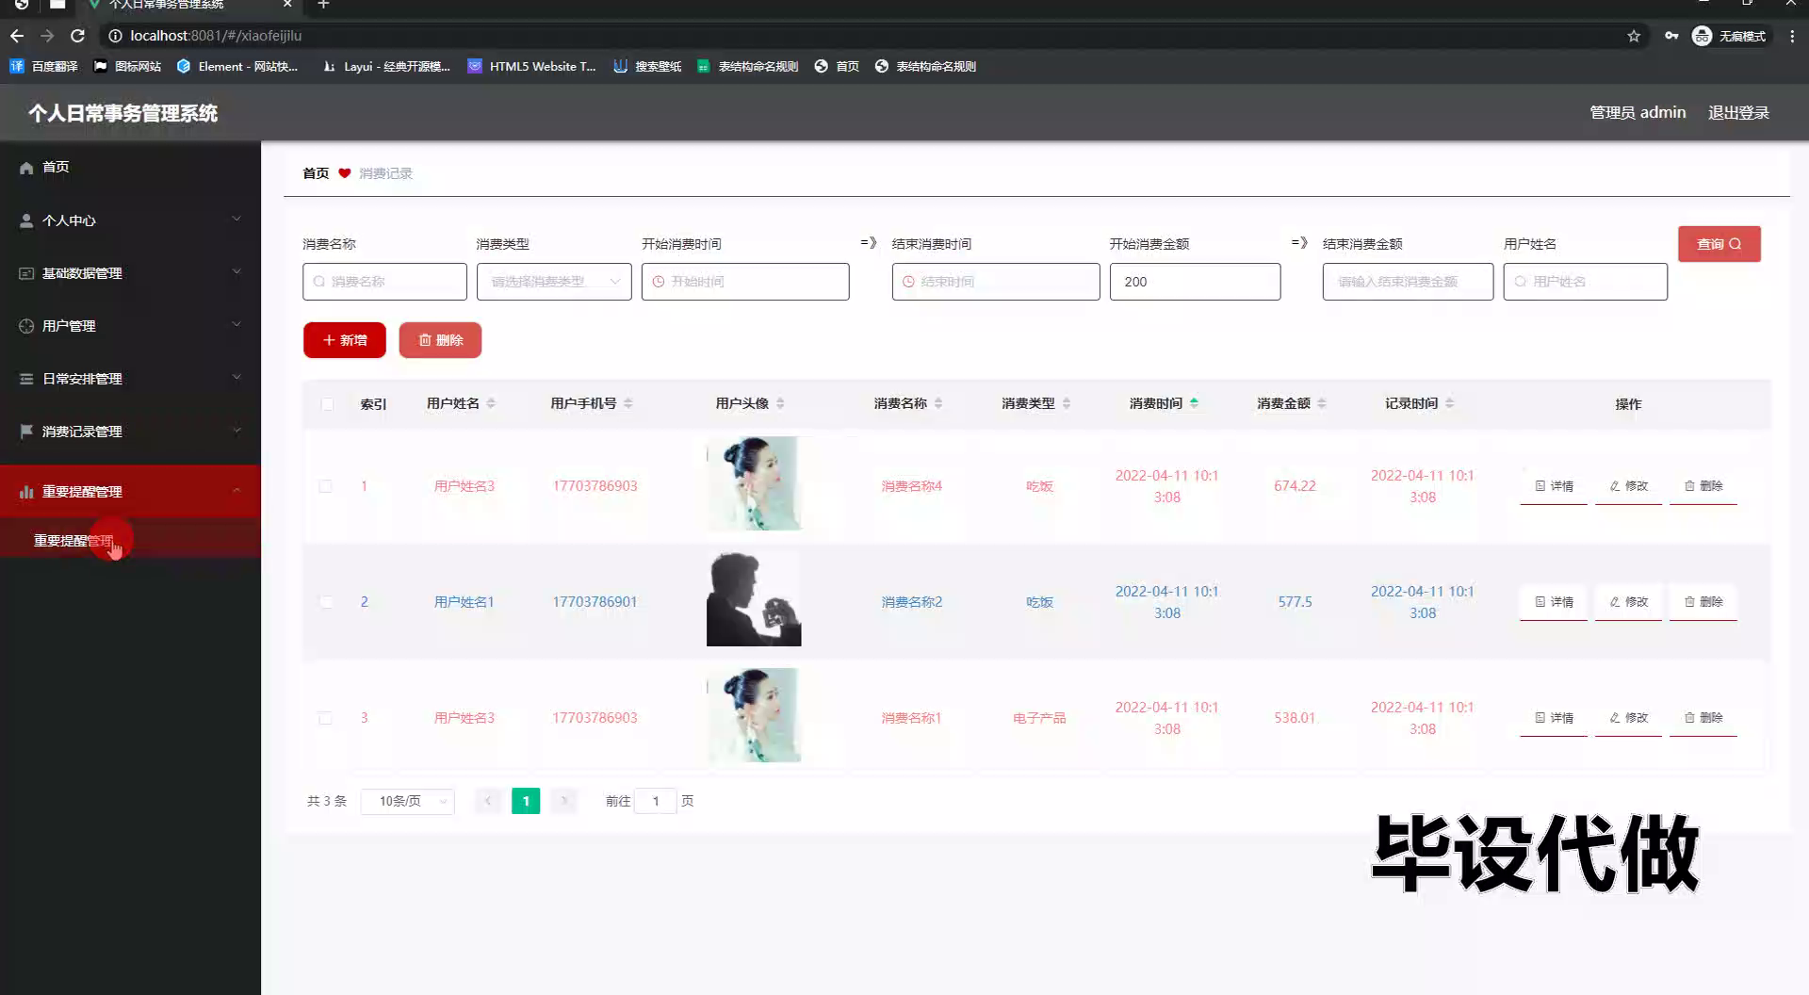
Task: Expand 日常安排管理 sidebar menu
Action: pyautogui.click(x=130, y=379)
